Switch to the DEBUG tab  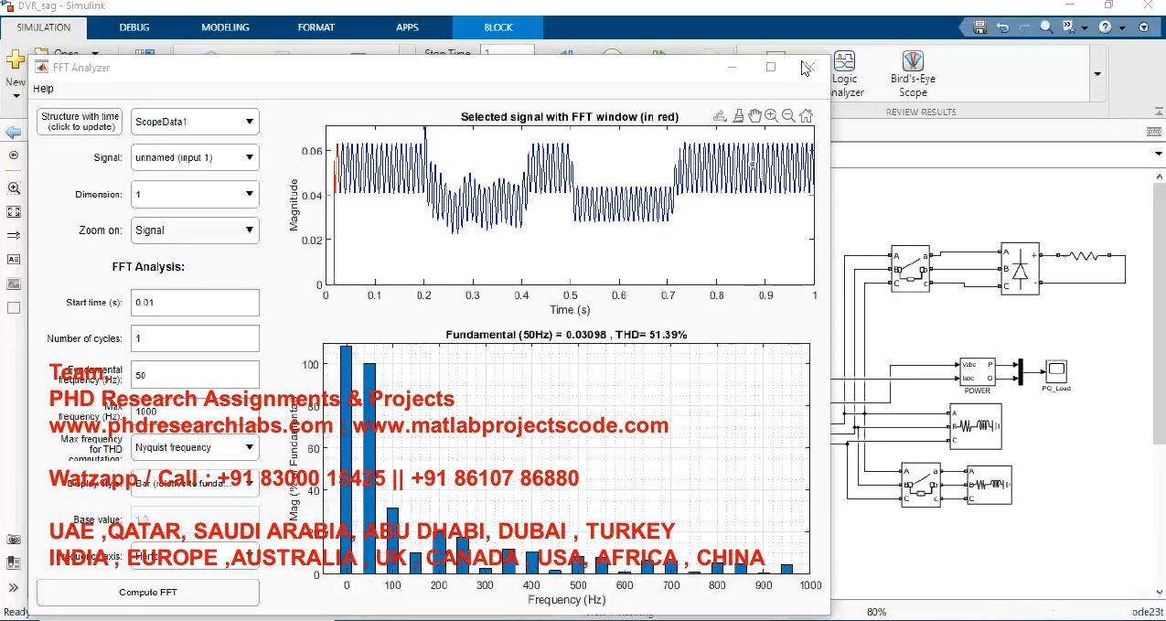pyautogui.click(x=134, y=27)
